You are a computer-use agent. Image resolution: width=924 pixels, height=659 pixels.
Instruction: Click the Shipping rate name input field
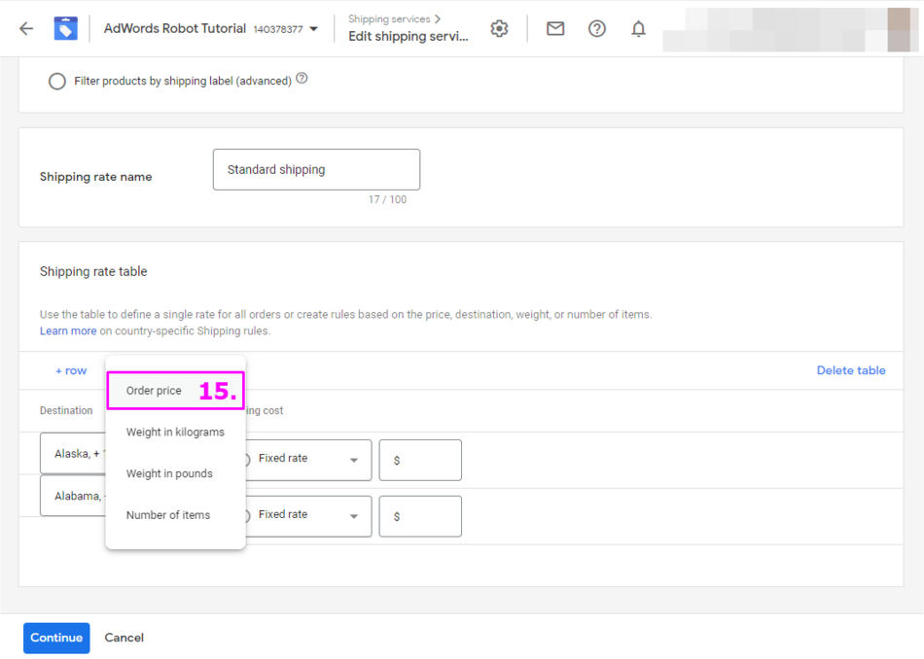(x=316, y=169)
